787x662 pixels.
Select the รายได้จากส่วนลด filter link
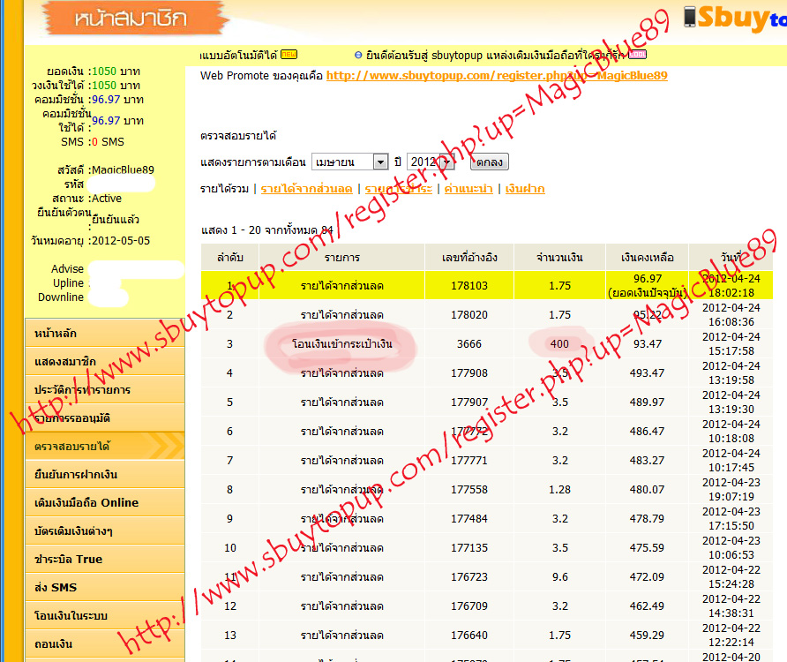click(x=307, y=189)
